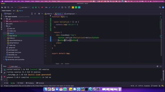165x92 pixels.
Task: Open the Terminal tool window
Action: (40, 83)
